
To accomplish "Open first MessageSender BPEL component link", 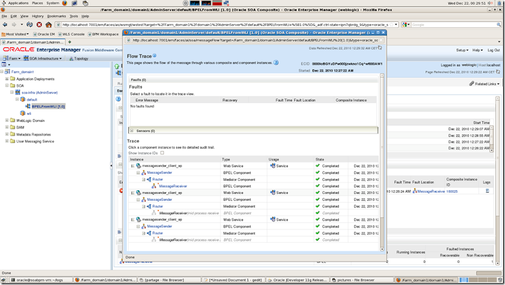I will 160,173.
